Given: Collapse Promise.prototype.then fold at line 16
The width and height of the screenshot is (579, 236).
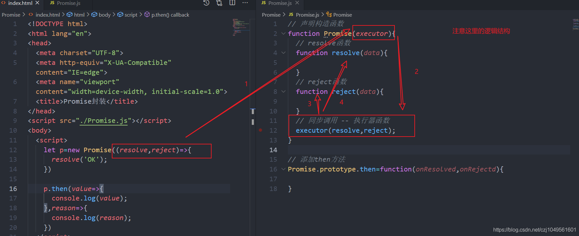Looking at the screenshot, I should pos(283,169).
